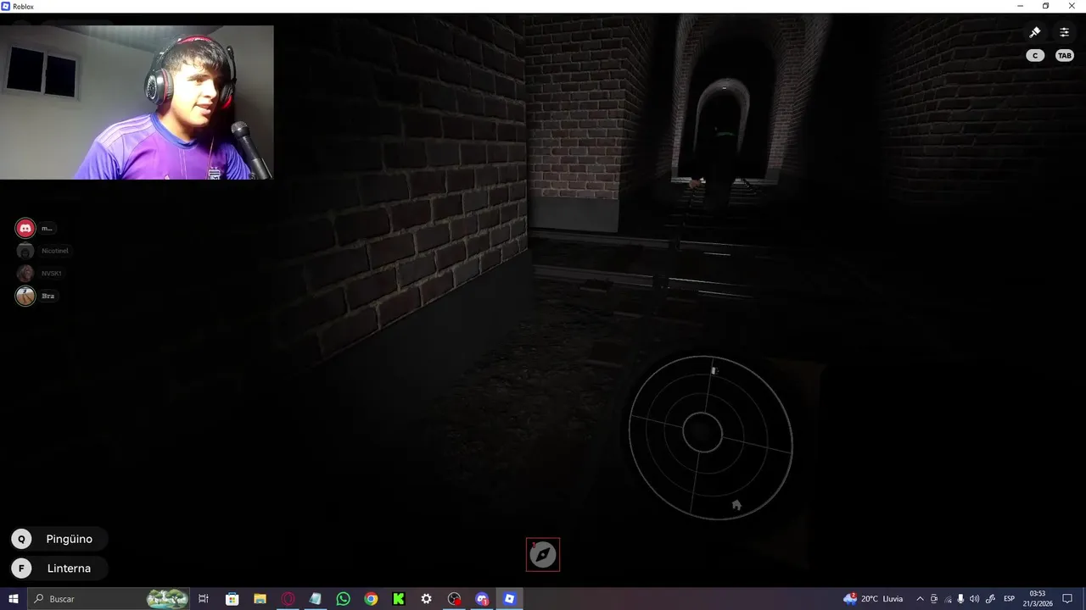Open the settings sliders icon at top right
Screen dimensions: 1086x610
pyautogui.click(x=1064, y=32)
